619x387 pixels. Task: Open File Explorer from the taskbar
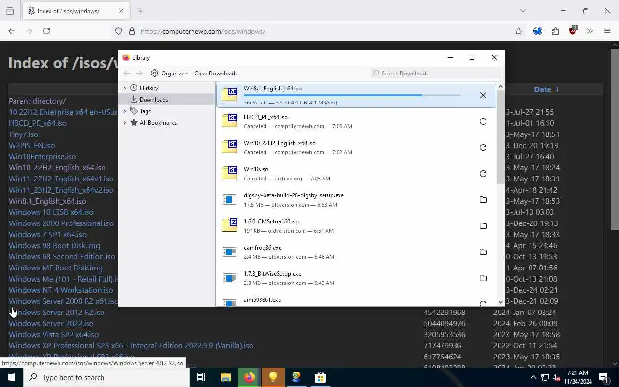[225, 377]
